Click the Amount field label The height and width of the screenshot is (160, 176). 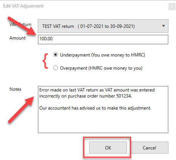[17, 38]
